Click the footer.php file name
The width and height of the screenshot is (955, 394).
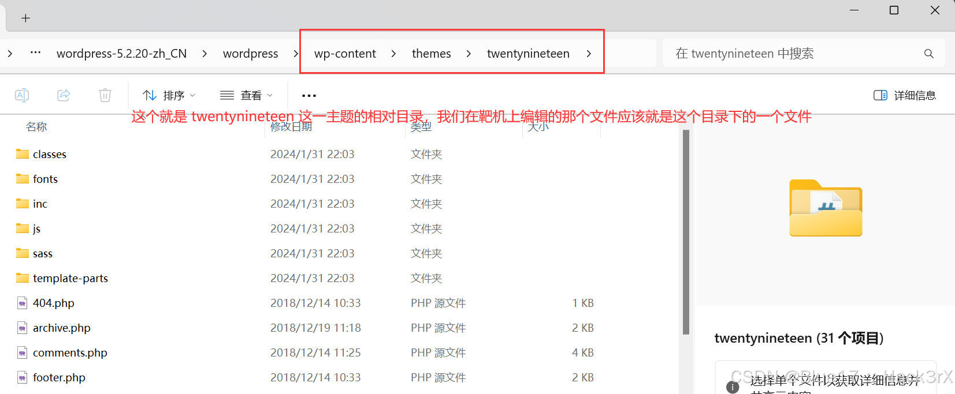click(59, 377)
